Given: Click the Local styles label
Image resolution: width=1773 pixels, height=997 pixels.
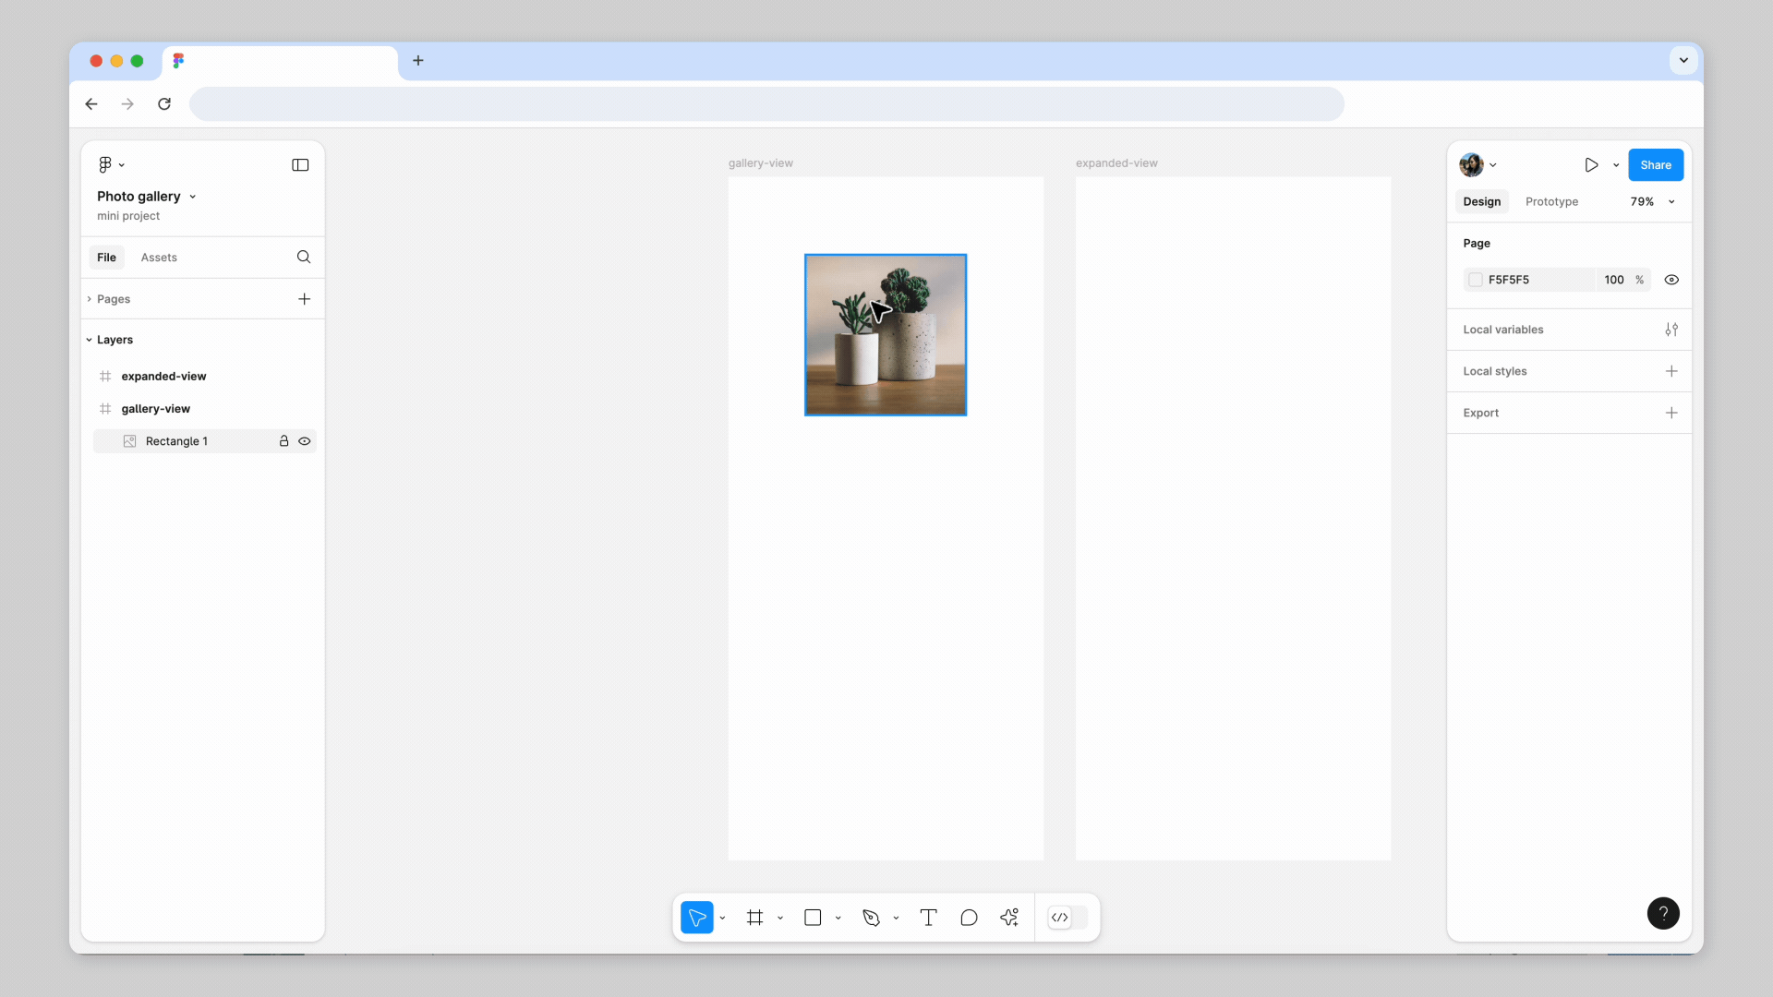Looking at the screenshot, I should (x=1495, y=371).
